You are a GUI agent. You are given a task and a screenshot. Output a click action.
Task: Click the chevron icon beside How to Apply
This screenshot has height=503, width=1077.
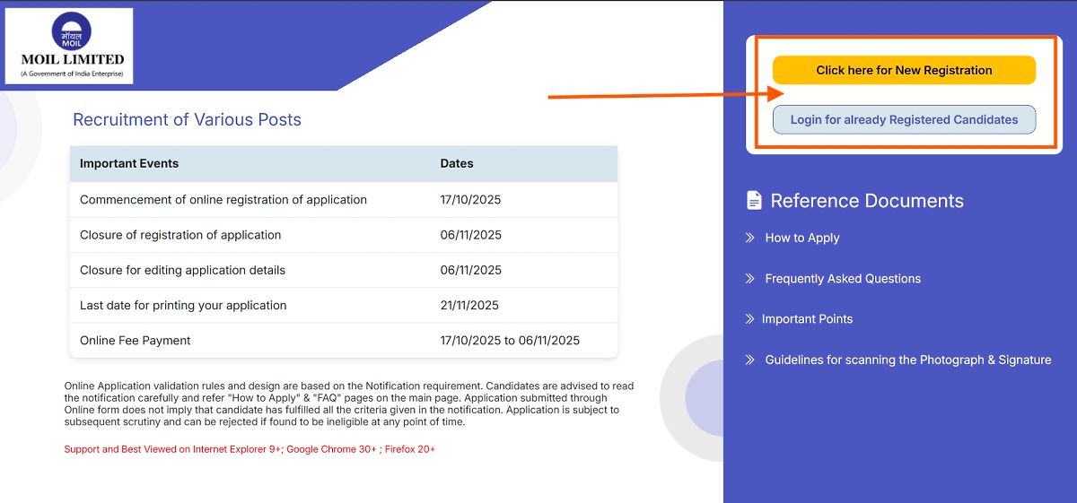click(x=749, y=238)
